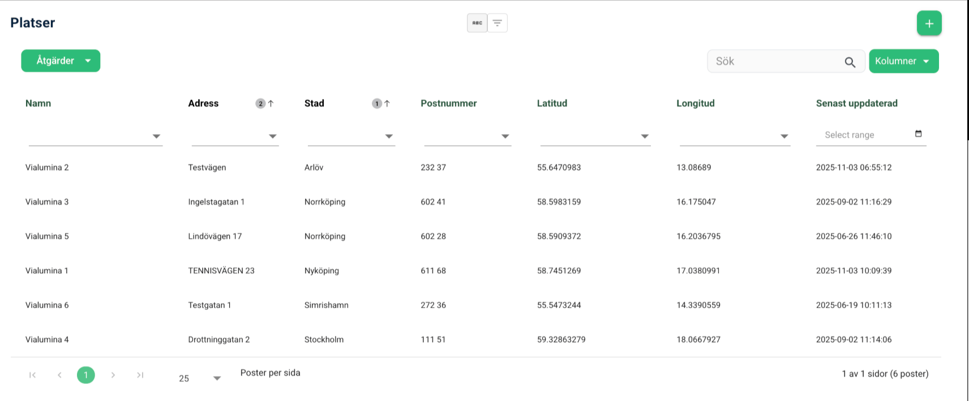Click sort arrow on Adress column
This screenshot has height=401, width=969.
tap(271, 104)
